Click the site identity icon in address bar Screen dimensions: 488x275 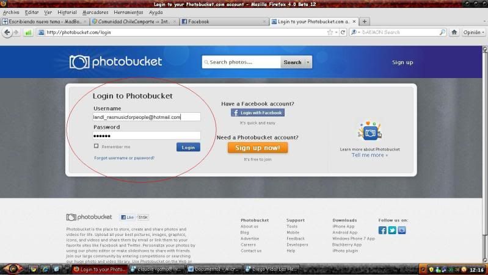pyautogui.click(x=41, y=32)
